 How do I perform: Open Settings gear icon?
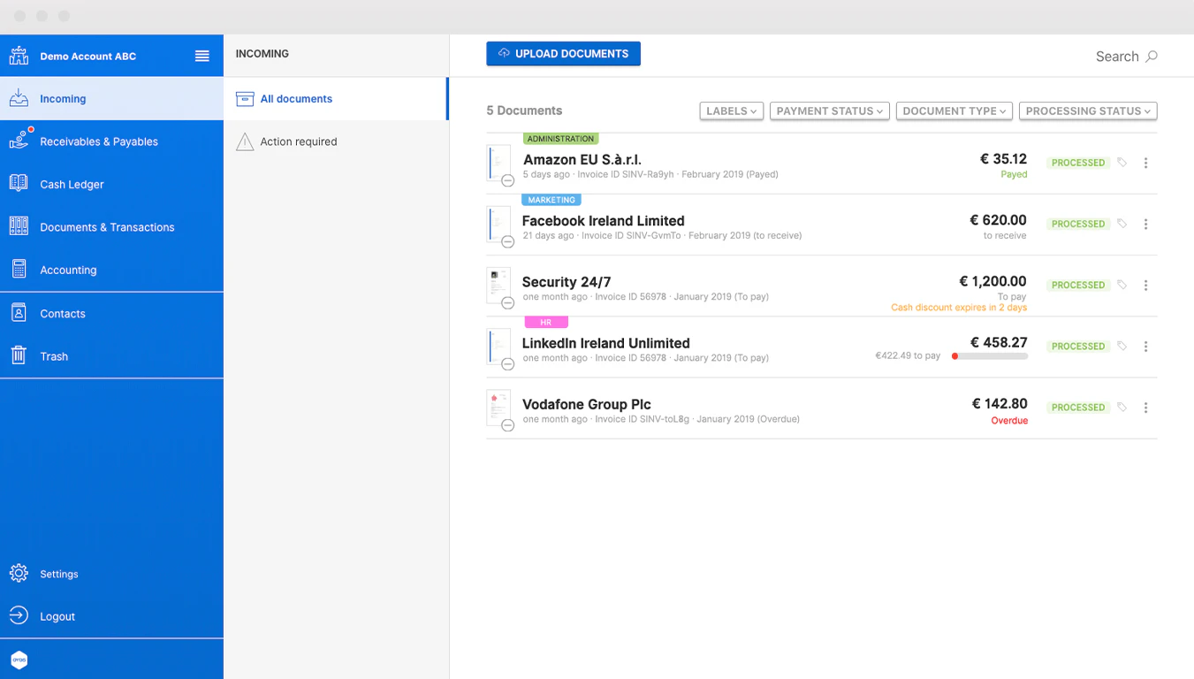[x=19, y=573]
